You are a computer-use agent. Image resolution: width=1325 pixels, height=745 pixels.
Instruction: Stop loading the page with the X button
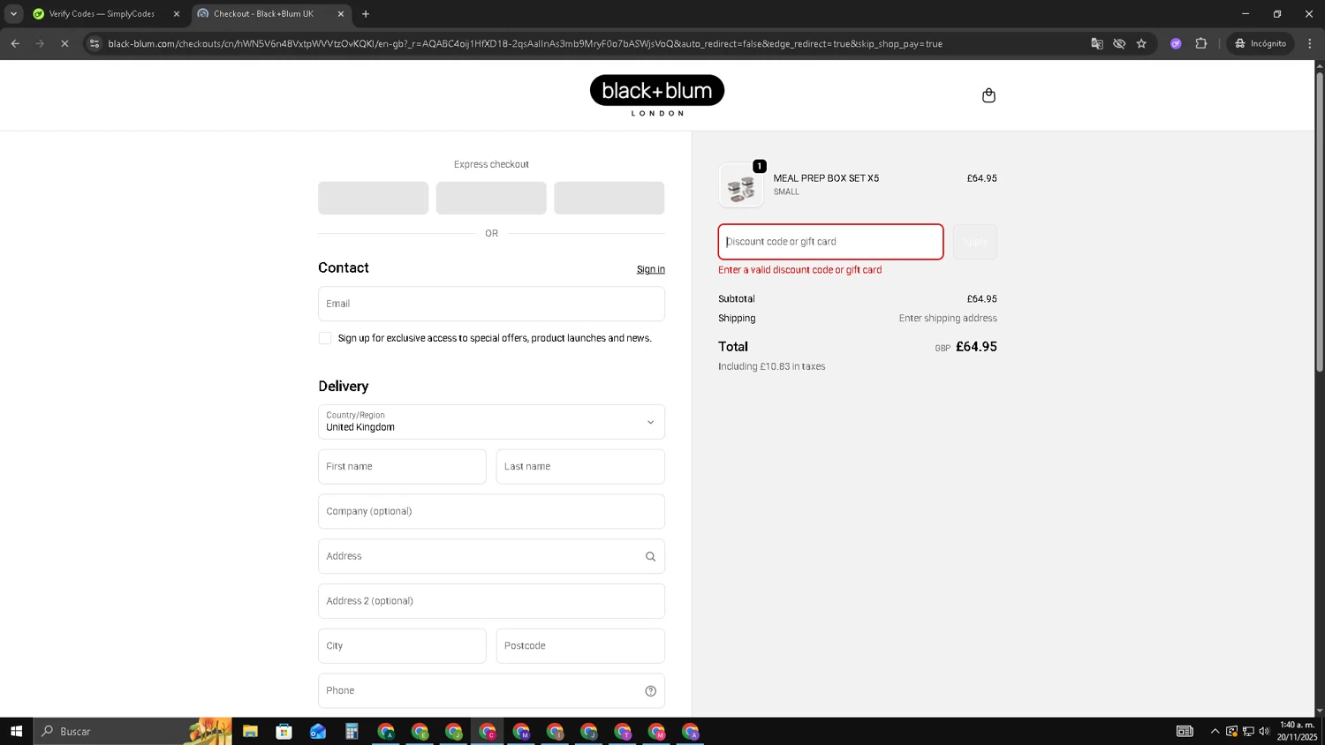coord(64,43)
